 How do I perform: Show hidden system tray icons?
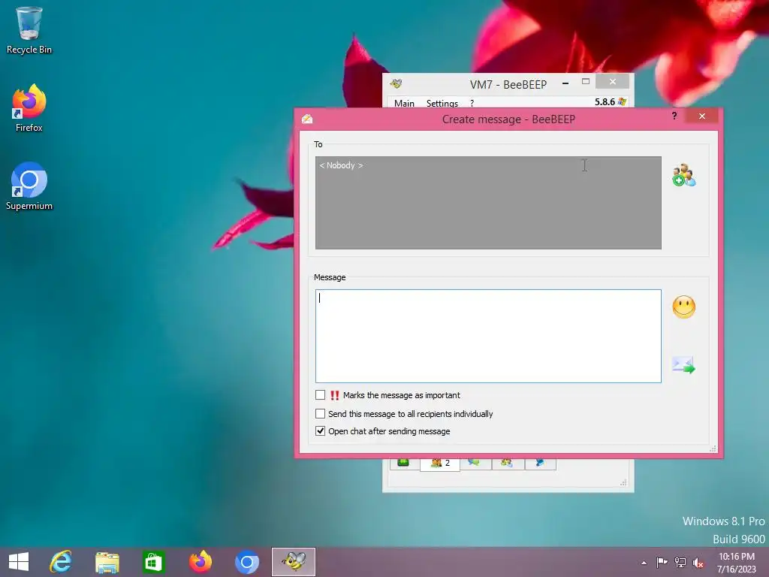click(644, 563)
